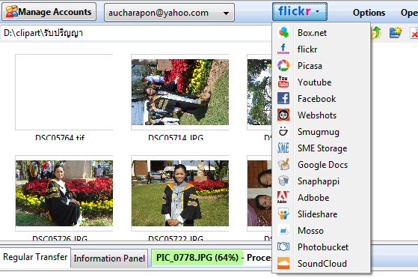
Task: Pick Mosso from the service list
Action: click(322, 231)
